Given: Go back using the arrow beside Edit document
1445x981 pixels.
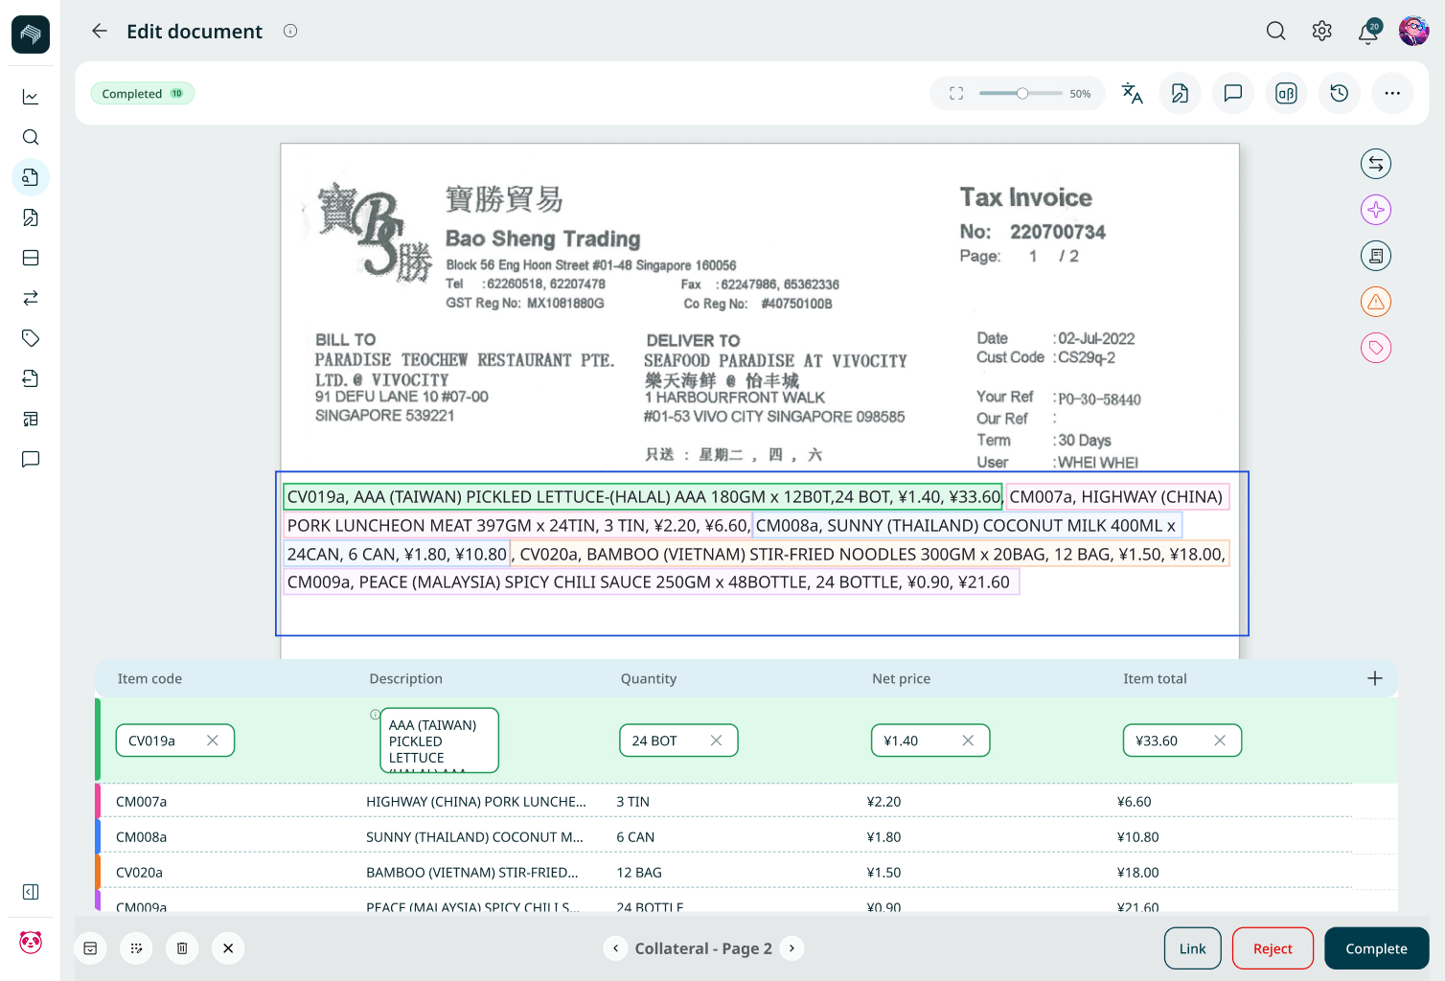Looking at the screenshot, I should (100, 32).
